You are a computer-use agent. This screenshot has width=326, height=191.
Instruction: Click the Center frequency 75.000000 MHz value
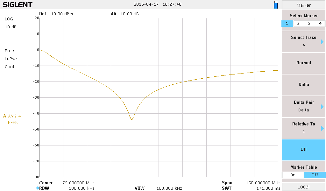click(78, 183)
